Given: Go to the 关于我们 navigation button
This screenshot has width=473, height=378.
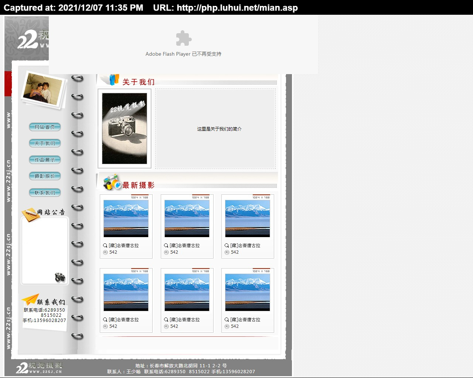Looking at the screenshot, I should [45, 143].
